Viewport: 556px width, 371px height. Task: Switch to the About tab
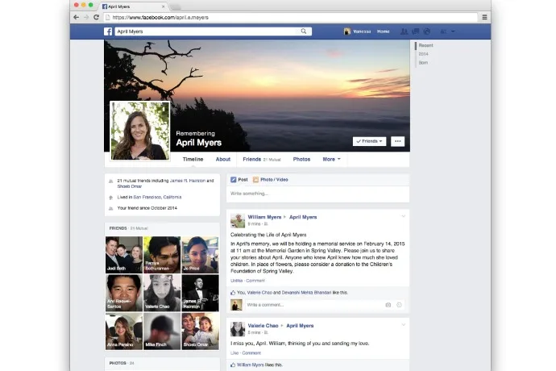(x=223, y=160)
